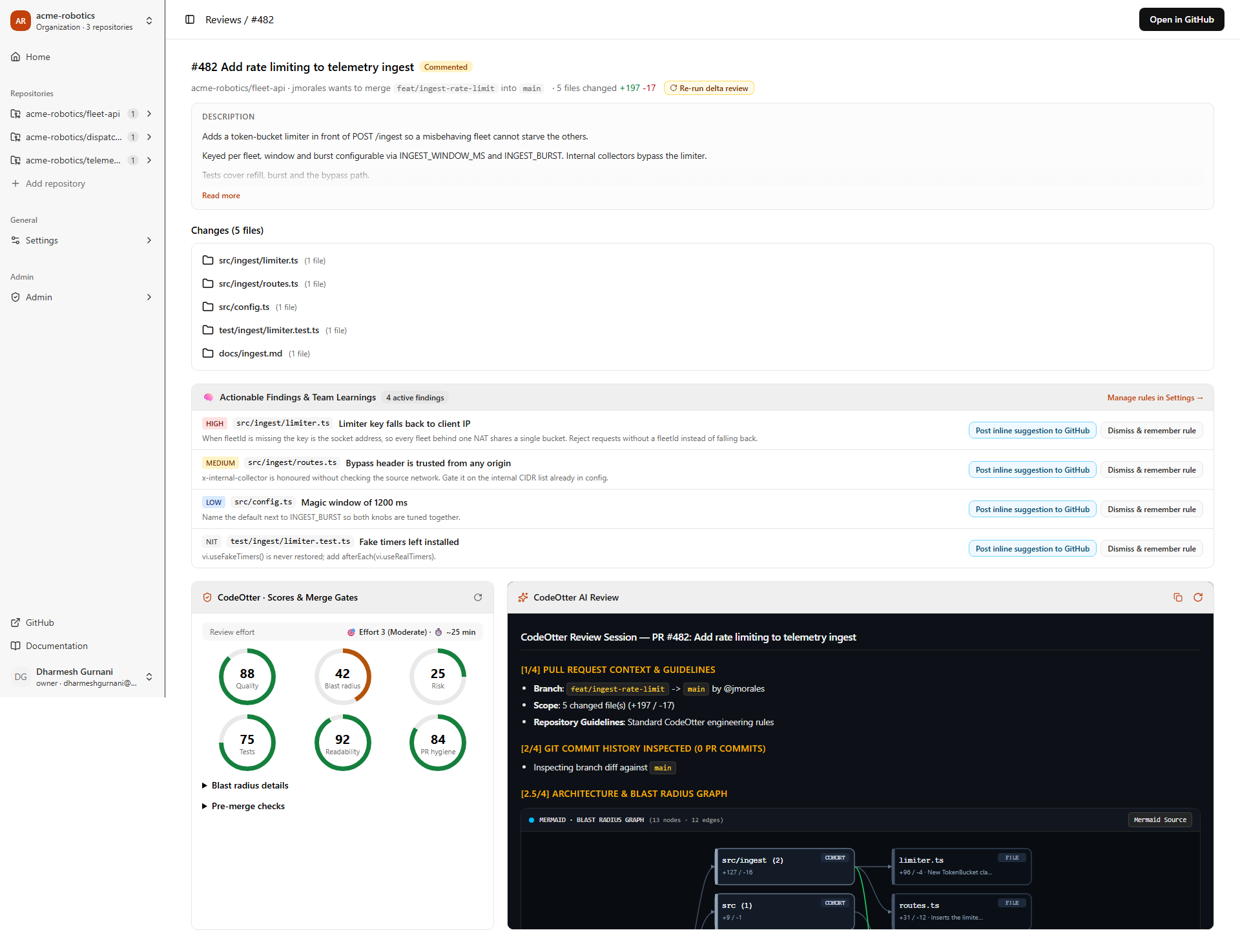Expand acme-robotics/fleet-api repository chevron
Image resolution: width=1240 pixels, height=948 pixels.
pyautogui.click(x=149, y=114)
